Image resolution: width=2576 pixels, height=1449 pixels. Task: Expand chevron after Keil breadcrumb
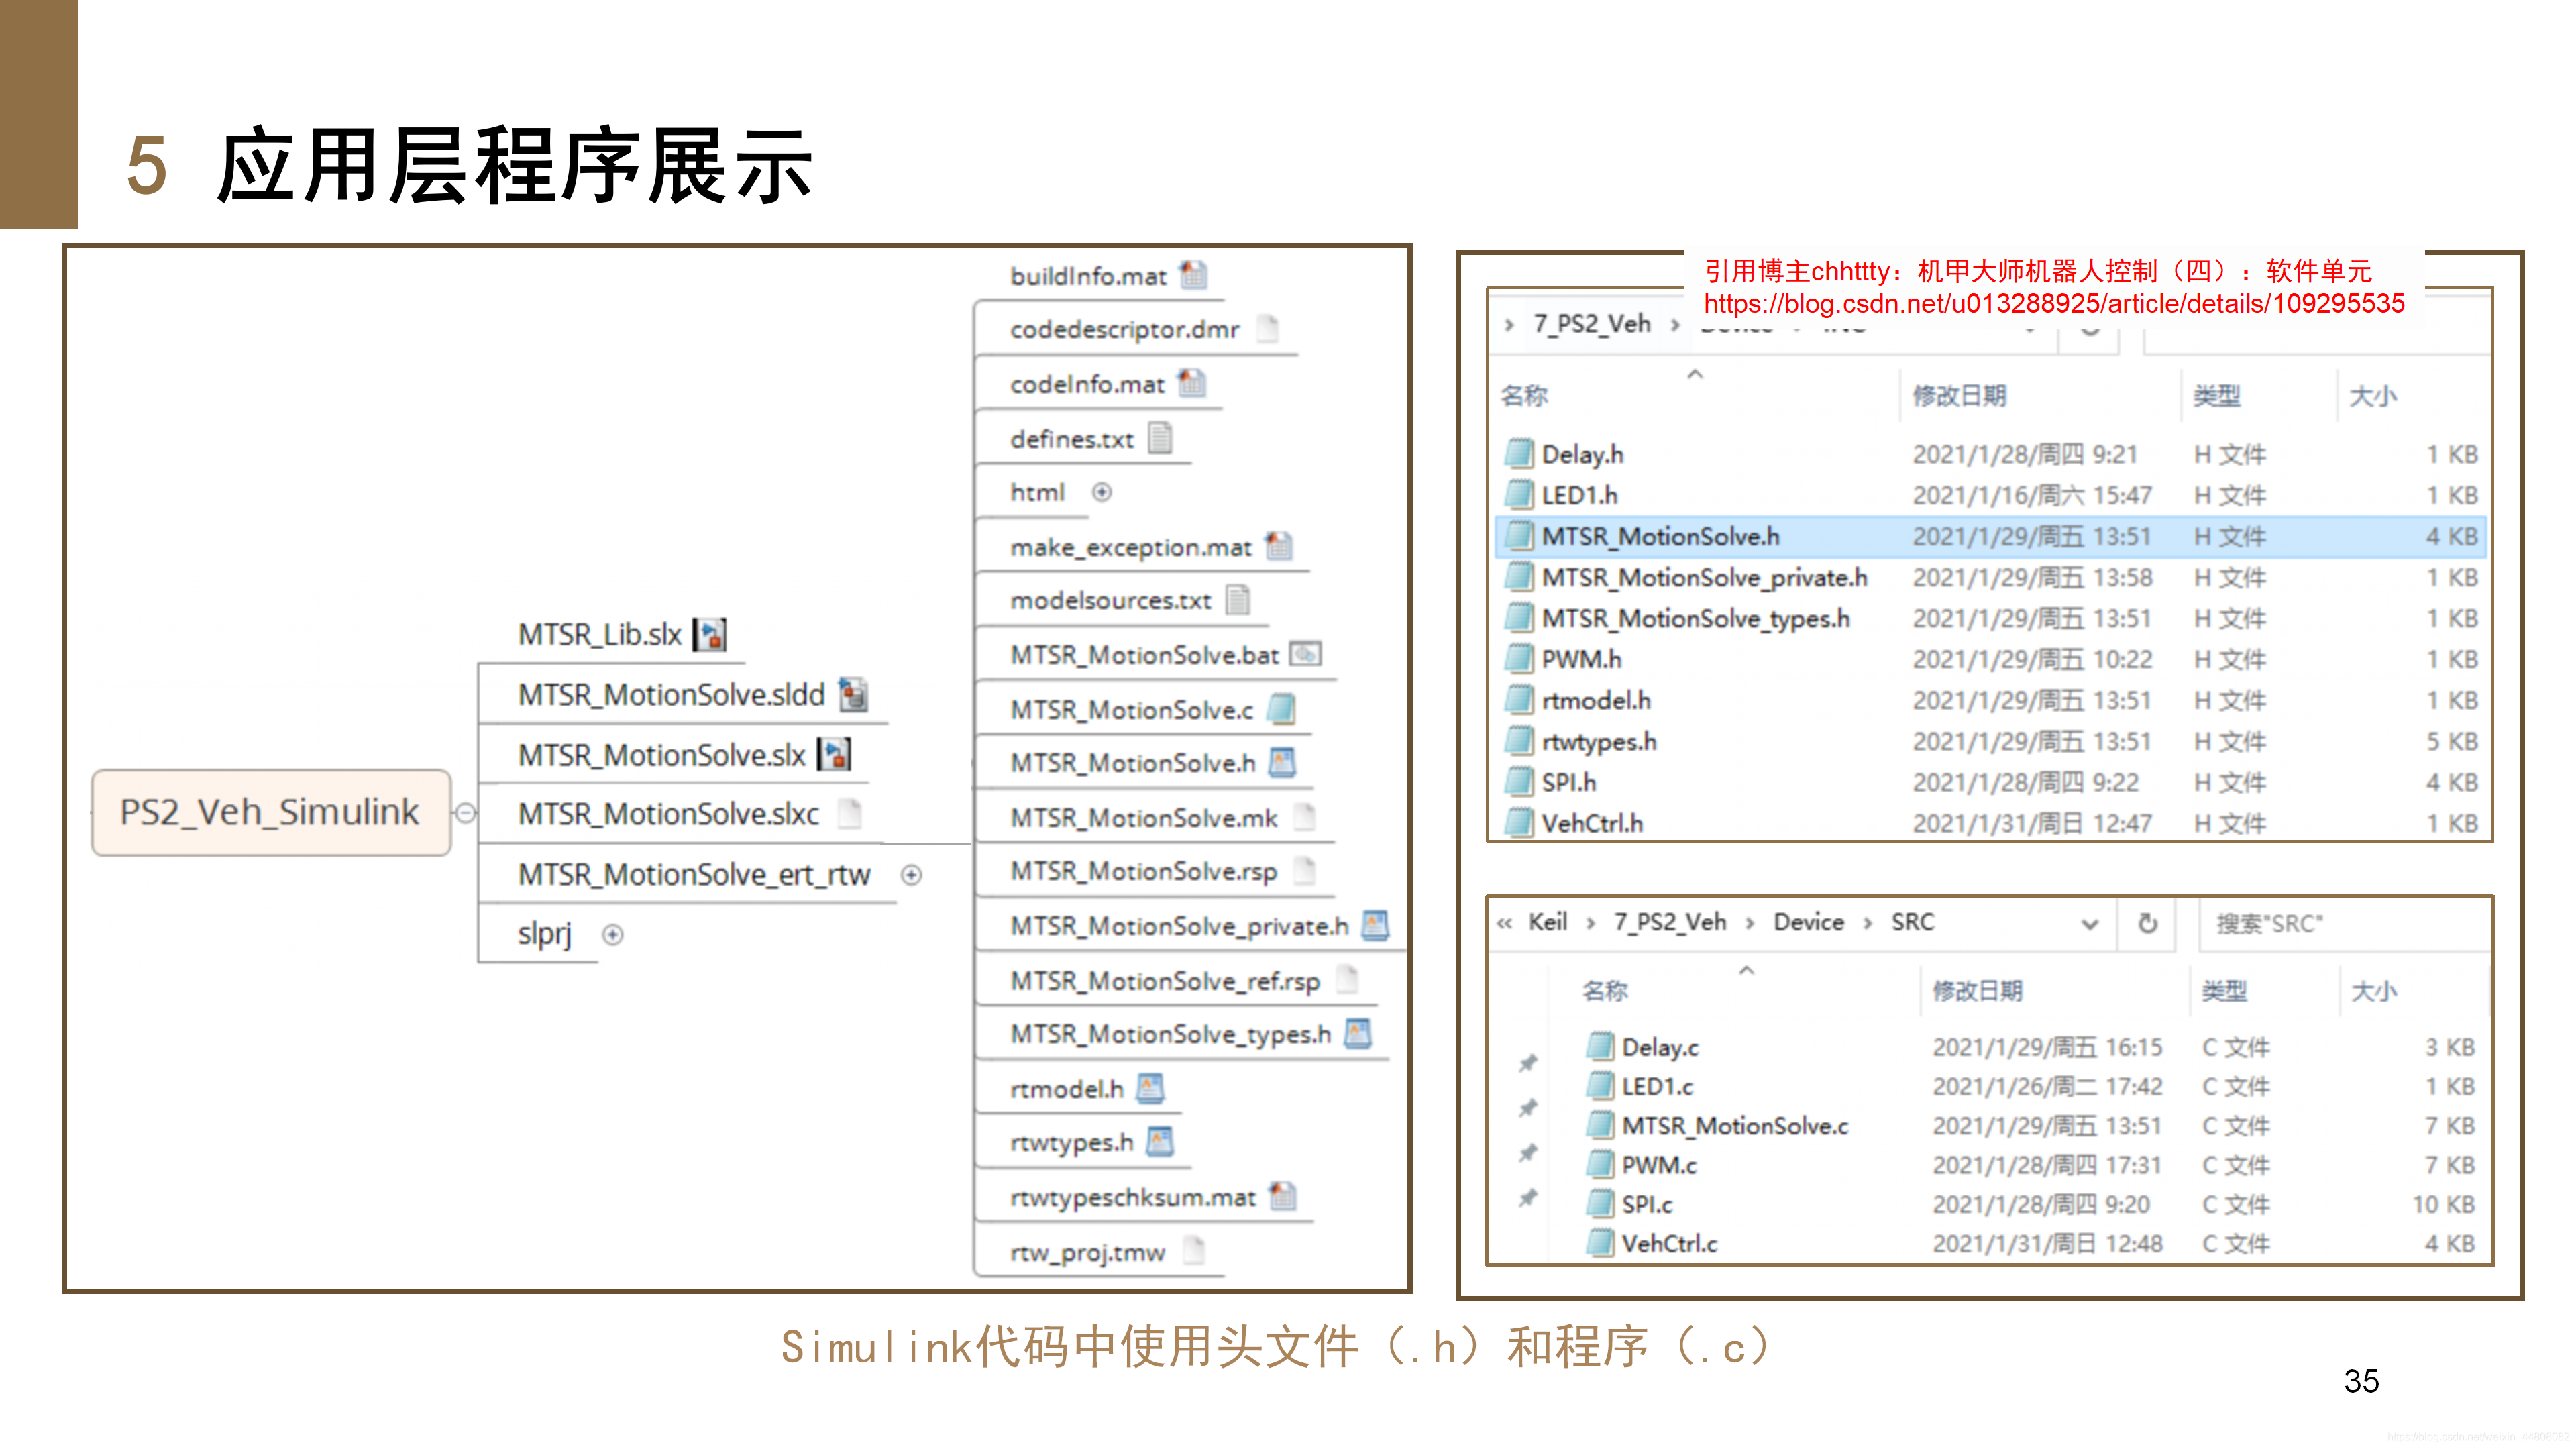1590,923
